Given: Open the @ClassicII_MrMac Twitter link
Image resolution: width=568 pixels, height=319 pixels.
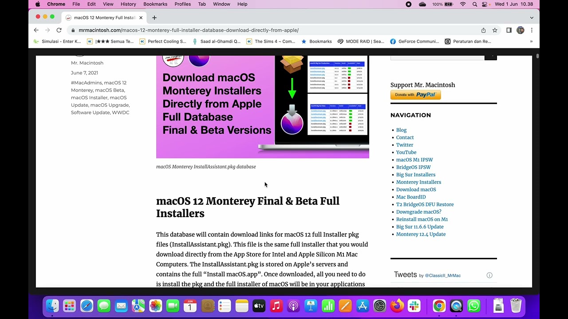Looking at the screenshot, I should (442, 276).
